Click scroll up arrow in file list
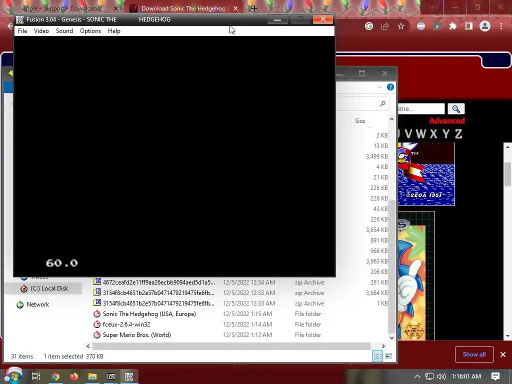This screenshot has height=384, width=512. pyautogui.click(x=392, y=119)
